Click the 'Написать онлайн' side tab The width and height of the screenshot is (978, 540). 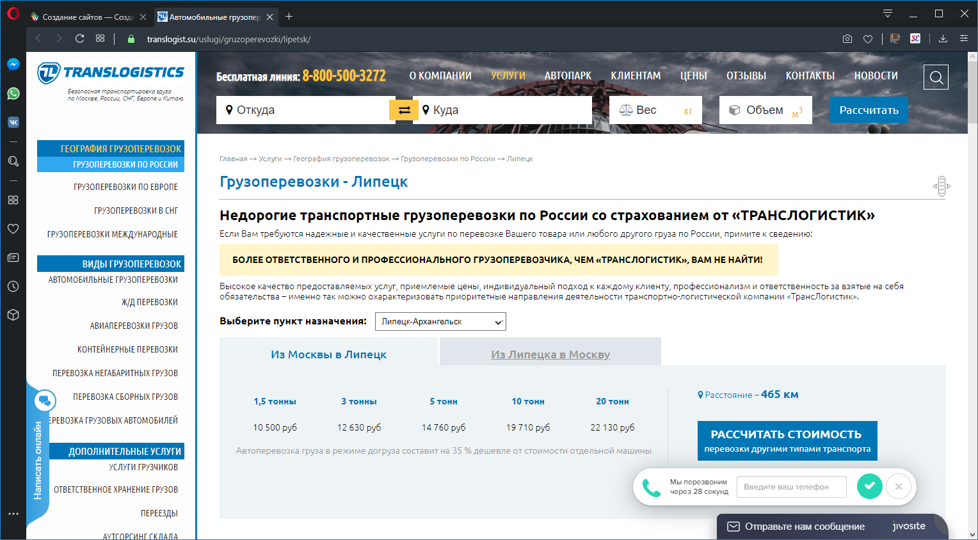pos(38,460)
